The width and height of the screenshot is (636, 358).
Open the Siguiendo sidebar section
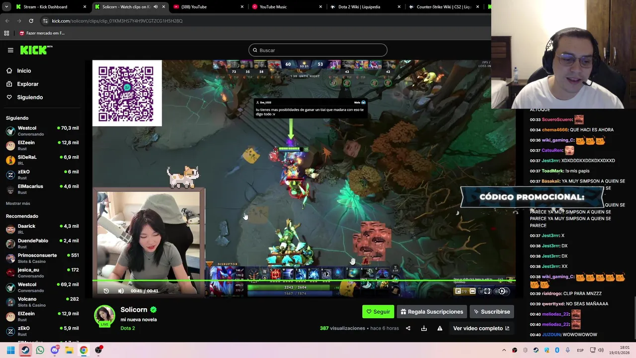pyautogui.click(x=30, y=97)
